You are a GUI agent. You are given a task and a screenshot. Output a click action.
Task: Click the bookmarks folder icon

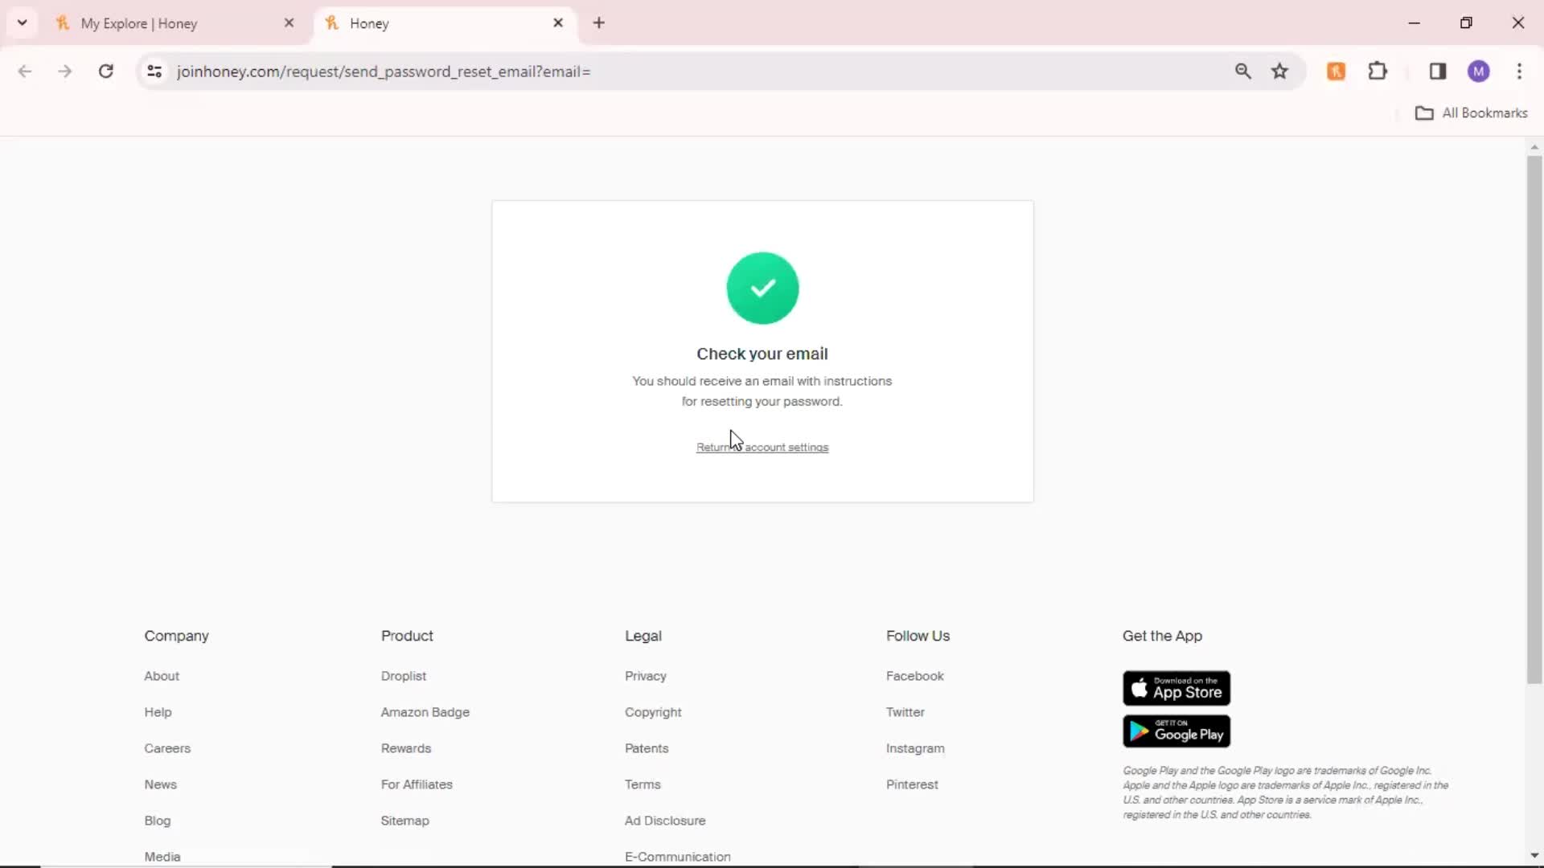pos(1424,113)
